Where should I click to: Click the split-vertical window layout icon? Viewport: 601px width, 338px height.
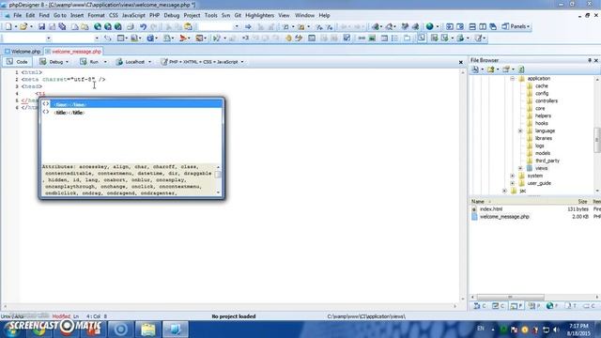coord(483,26)
